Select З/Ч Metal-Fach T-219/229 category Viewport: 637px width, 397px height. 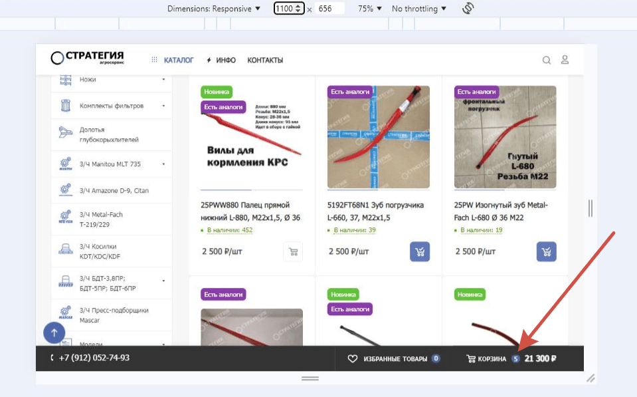101,219
